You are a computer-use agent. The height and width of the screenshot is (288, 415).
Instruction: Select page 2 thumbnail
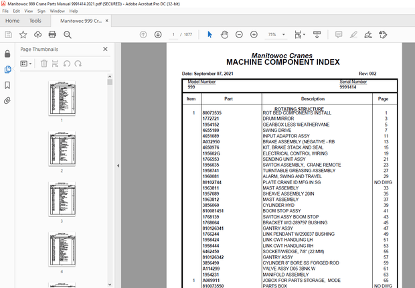point(62,149)
